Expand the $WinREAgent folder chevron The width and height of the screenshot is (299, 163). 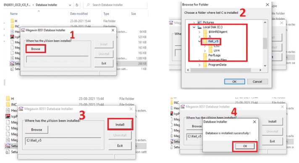pyautogui.click(x=199, y=32)
